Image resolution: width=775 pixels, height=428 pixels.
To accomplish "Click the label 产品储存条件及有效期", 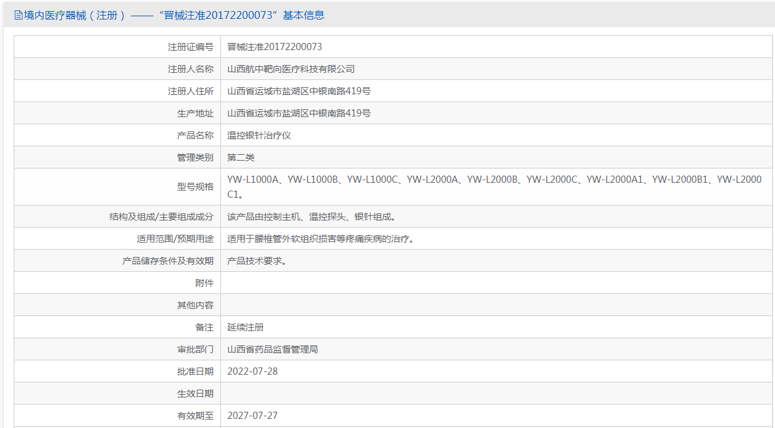I will point(168,261).
